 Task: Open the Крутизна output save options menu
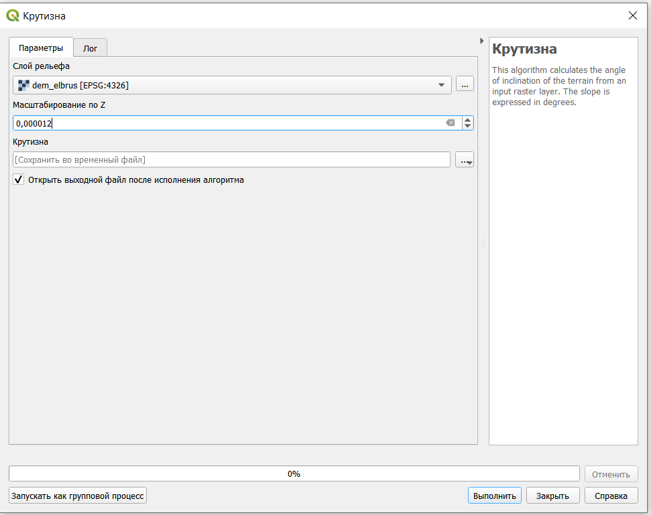pos(465,160)
